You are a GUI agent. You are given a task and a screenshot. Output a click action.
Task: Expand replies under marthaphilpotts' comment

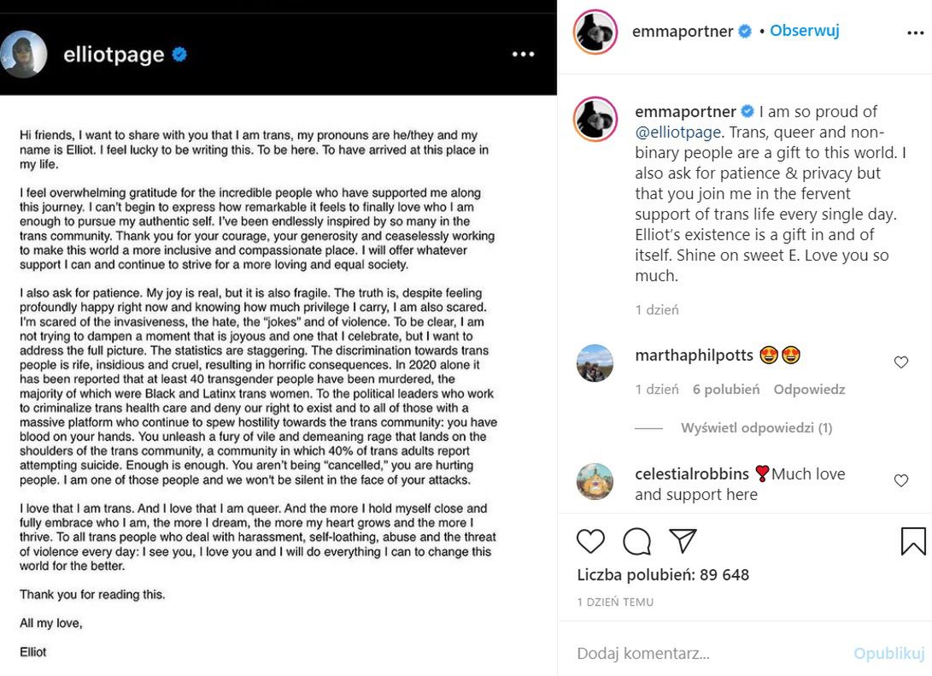(756, 427)
